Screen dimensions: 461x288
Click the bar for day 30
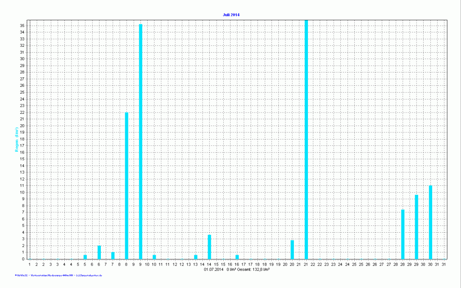(430, 222)
